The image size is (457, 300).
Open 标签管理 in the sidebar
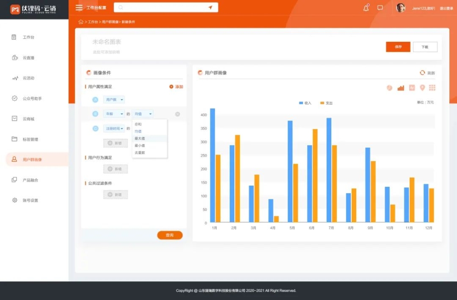pyautogui.click(x=28, y=139)
